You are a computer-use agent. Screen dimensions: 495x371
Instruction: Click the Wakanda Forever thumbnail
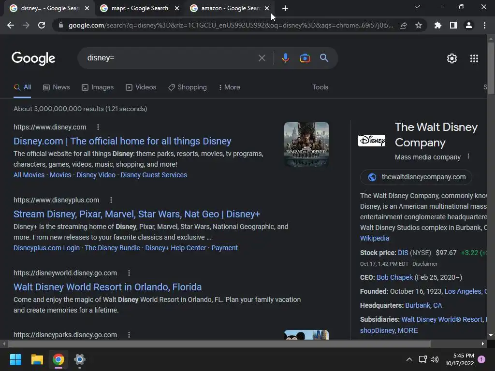306,144
